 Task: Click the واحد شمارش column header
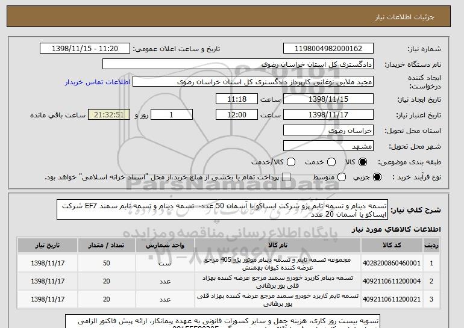(x=165, y=246)
